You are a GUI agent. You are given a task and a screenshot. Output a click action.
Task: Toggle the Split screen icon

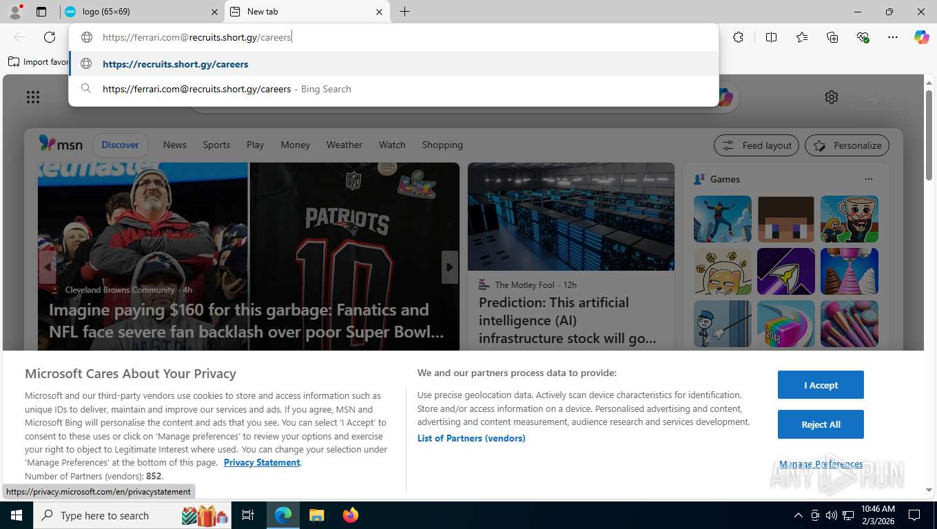click(772, 37)
